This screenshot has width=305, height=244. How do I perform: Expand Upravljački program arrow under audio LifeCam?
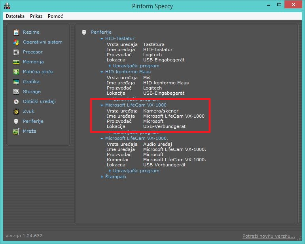point(110,171)
